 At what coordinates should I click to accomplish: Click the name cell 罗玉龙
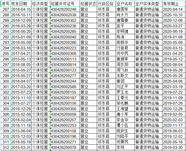[122, 92]
